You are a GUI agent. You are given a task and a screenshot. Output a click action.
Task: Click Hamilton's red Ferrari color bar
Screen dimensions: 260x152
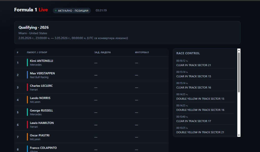pyautogui.click(x=27, y=125)
